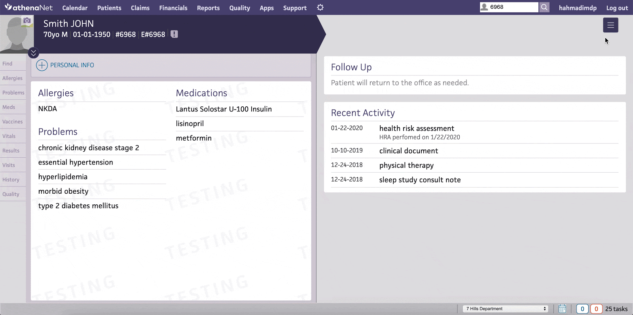Open the Reports menu
This screenshot has width=633, height=315.
click(x=208, y=8)
